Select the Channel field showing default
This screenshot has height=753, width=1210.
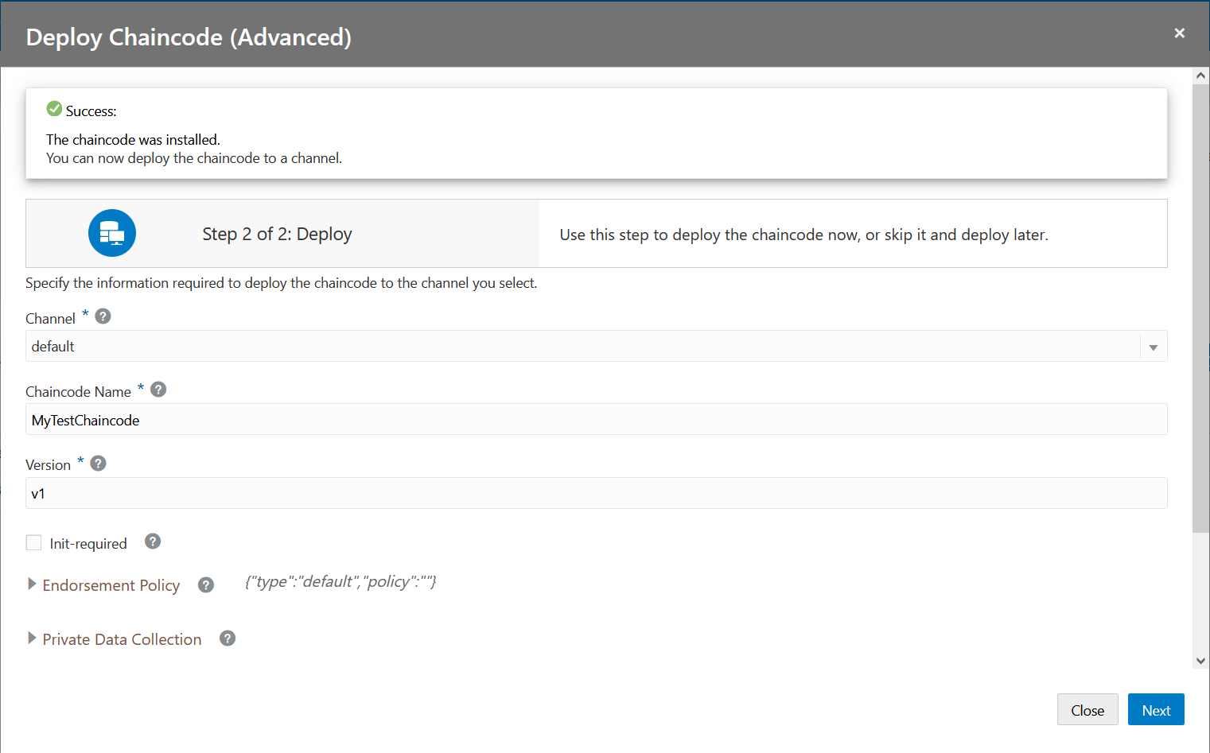318,346
